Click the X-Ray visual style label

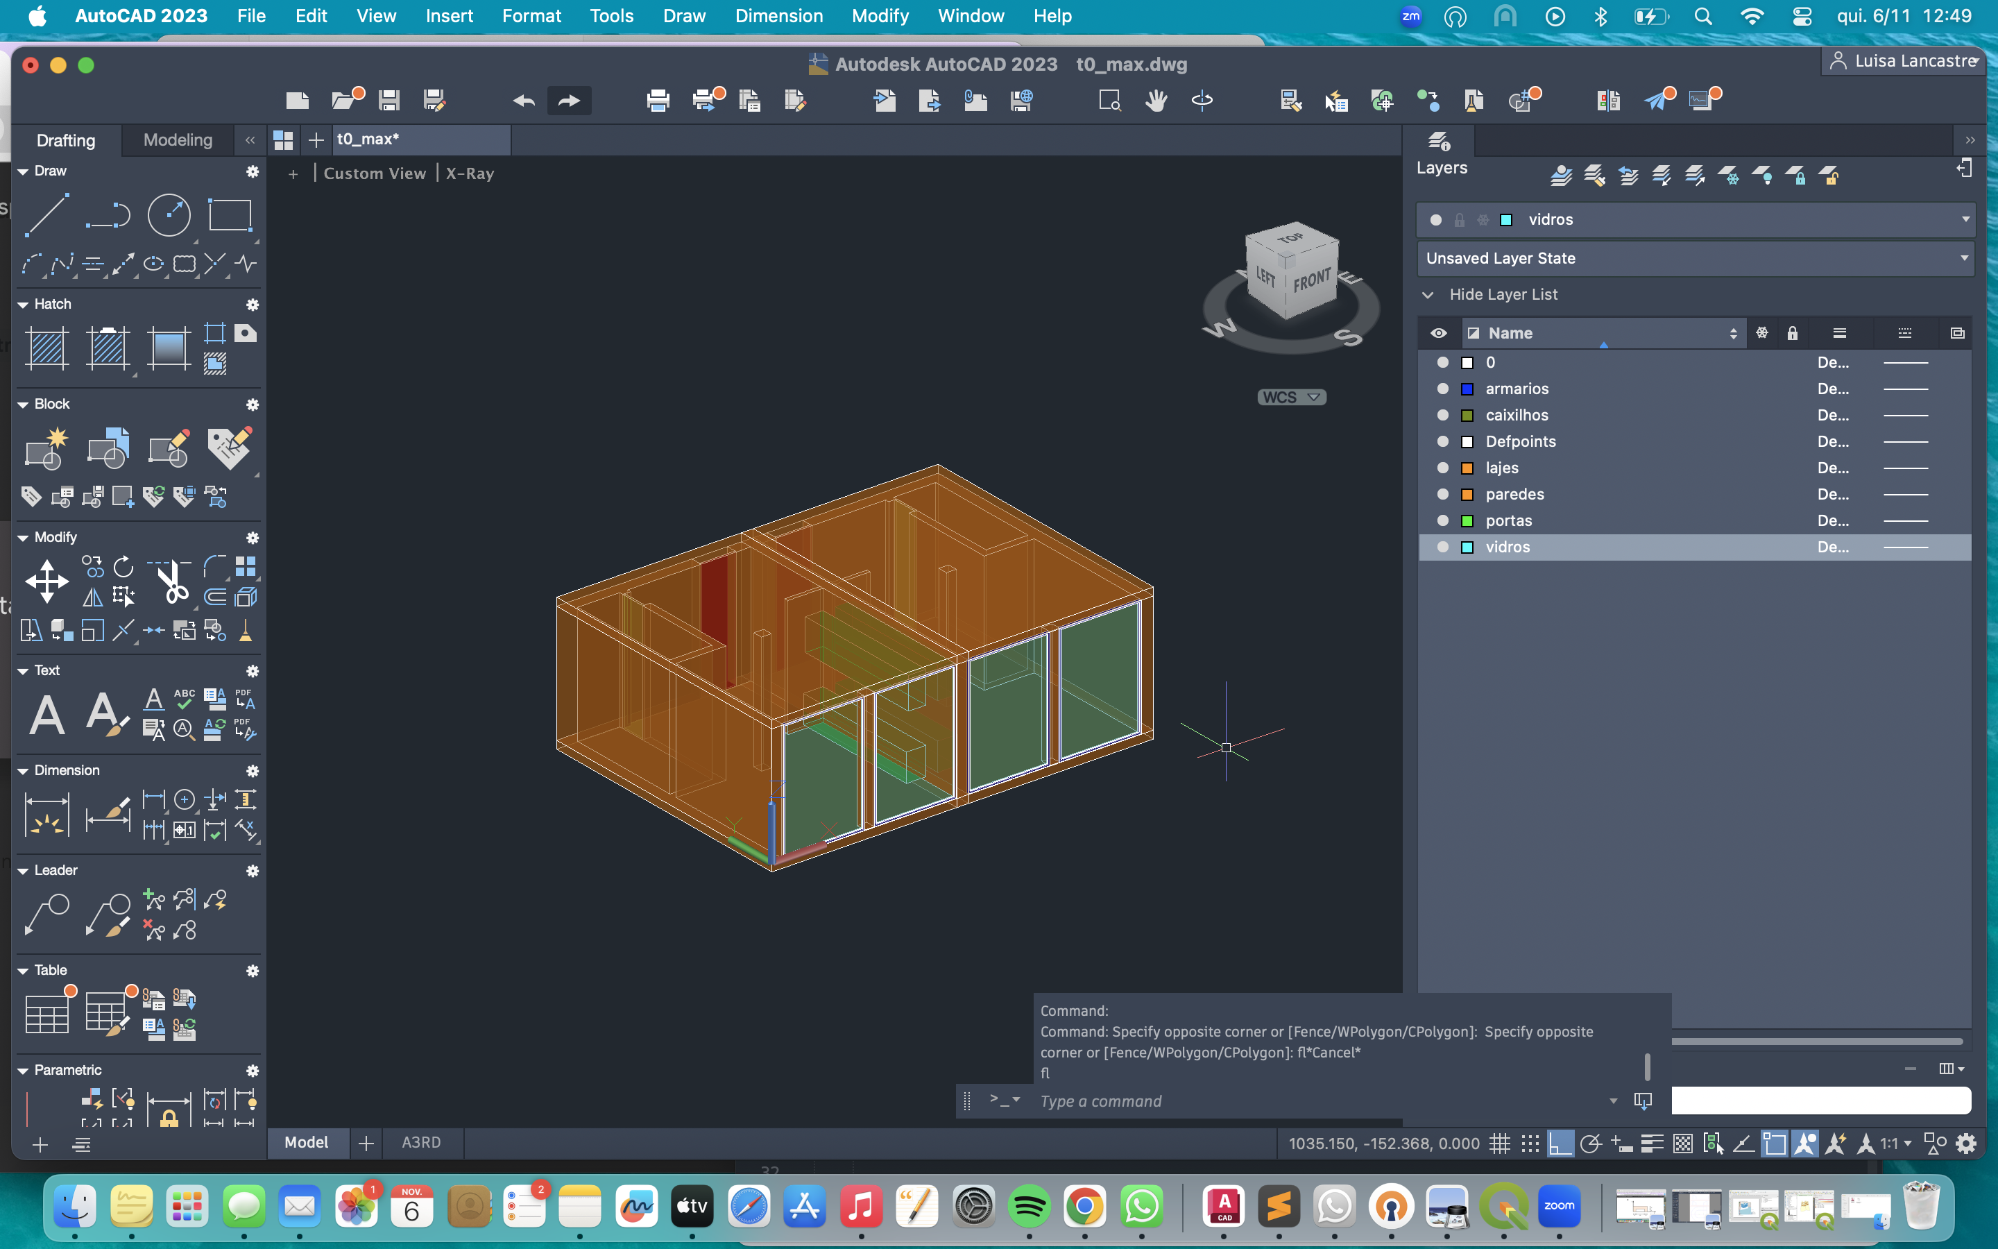point(470,173)
